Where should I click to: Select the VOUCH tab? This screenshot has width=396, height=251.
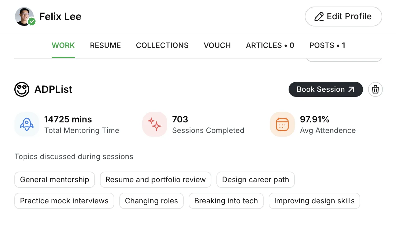pos(217,45)
